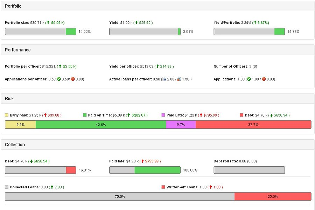This screenshot has height=210, width=315.
Task: Select the 37.7% Debt segment in Risk bar
Action: tap(253, 125)
